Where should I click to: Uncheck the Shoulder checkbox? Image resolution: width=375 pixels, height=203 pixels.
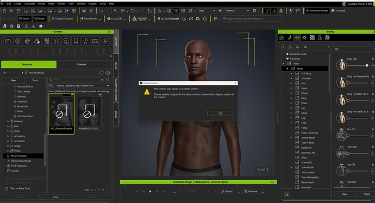(x=297, y=78)
